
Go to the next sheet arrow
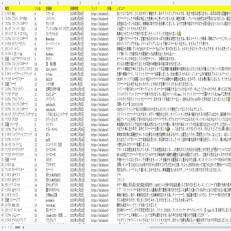pos(8,227)
